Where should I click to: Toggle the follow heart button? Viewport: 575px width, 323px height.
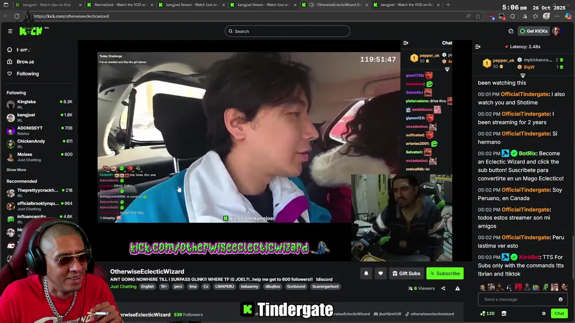380,273
